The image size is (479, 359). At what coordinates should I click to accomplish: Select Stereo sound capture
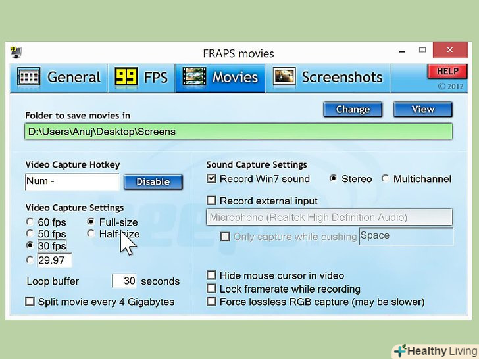334,178
